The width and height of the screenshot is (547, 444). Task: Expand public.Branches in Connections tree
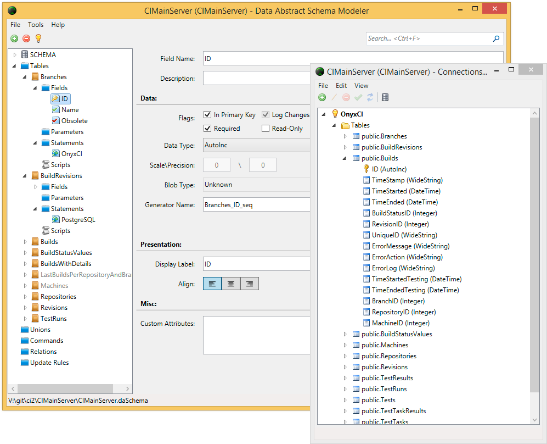coord(345,136)
